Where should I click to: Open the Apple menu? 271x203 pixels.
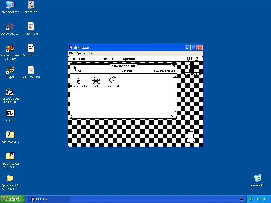(x=74, y=59)
